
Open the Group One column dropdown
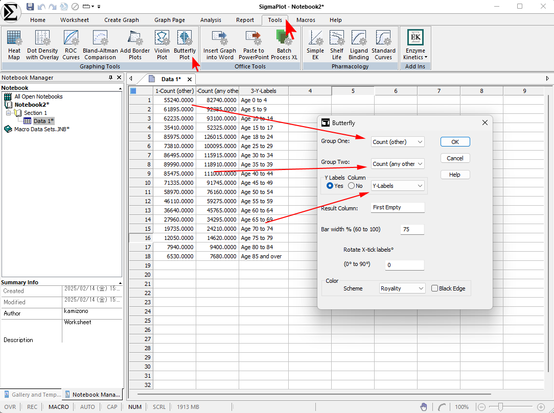(x=398, y=142)
